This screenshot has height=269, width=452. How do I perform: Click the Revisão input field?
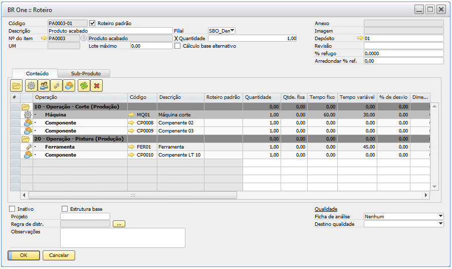point(403,46)
